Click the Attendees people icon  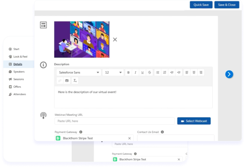10,94
